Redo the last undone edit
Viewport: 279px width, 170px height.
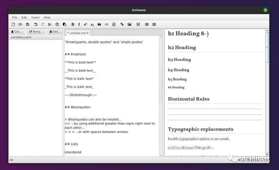(43, 24)
